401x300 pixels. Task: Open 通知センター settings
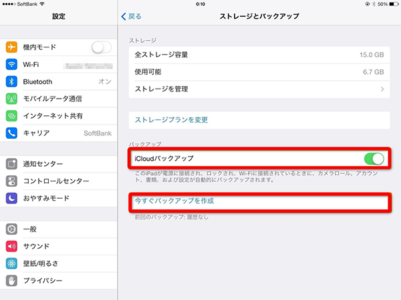click(x=59, y=164)
